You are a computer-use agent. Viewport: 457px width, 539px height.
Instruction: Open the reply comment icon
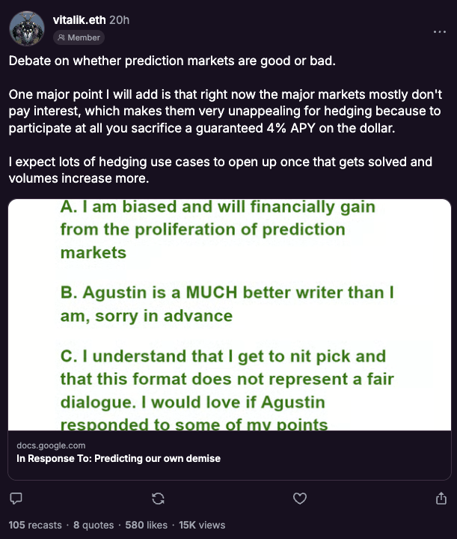coord(16,499)
